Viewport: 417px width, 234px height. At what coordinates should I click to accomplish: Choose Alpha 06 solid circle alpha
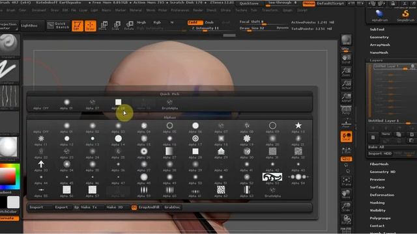coord(195,127)
